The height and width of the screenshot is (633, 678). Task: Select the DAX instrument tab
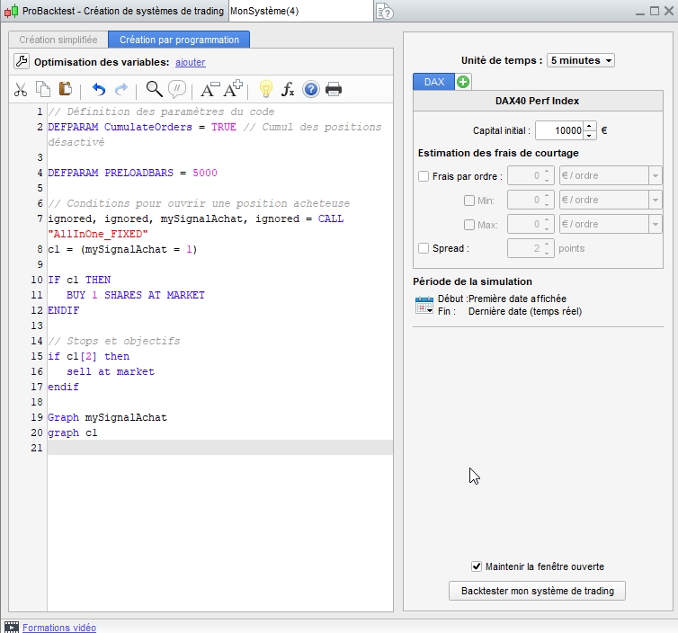point(434,82)
